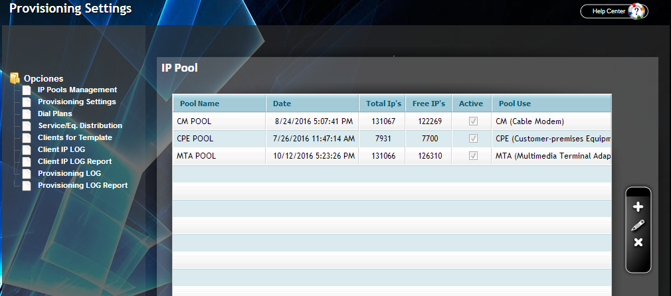Sort table by Date column header

(x=282, y=104)
